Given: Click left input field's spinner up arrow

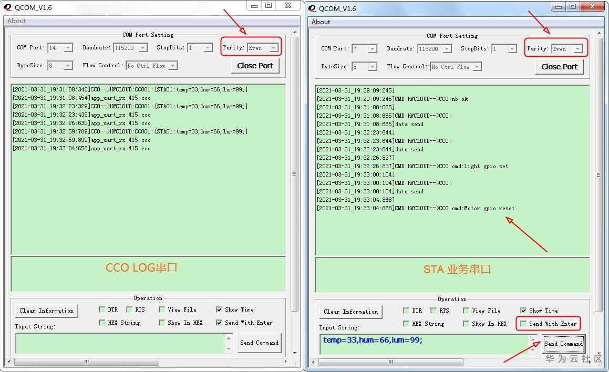Looking at the screenshot, I should pos(229,338).
